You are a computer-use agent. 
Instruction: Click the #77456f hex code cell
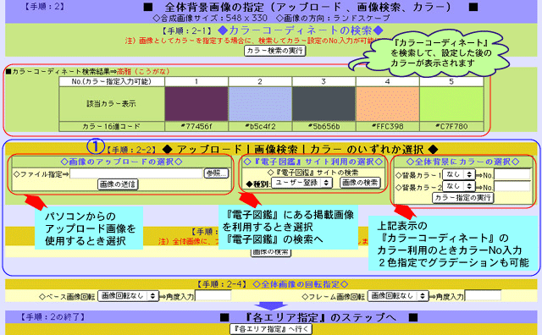pyautogui.click(x=196, y=126)
